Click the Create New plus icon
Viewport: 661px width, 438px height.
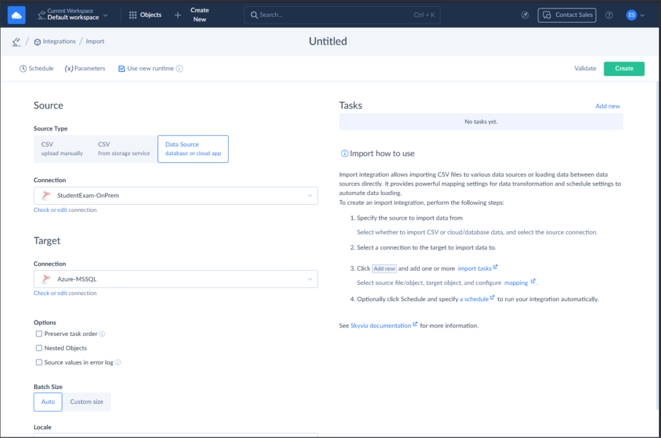[x=178, y=15]
